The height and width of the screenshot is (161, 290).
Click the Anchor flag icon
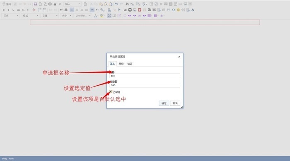click(119, 10)
